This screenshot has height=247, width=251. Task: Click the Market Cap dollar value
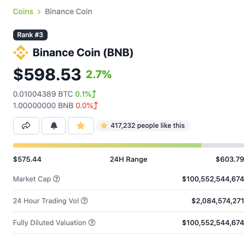point(213,179)
